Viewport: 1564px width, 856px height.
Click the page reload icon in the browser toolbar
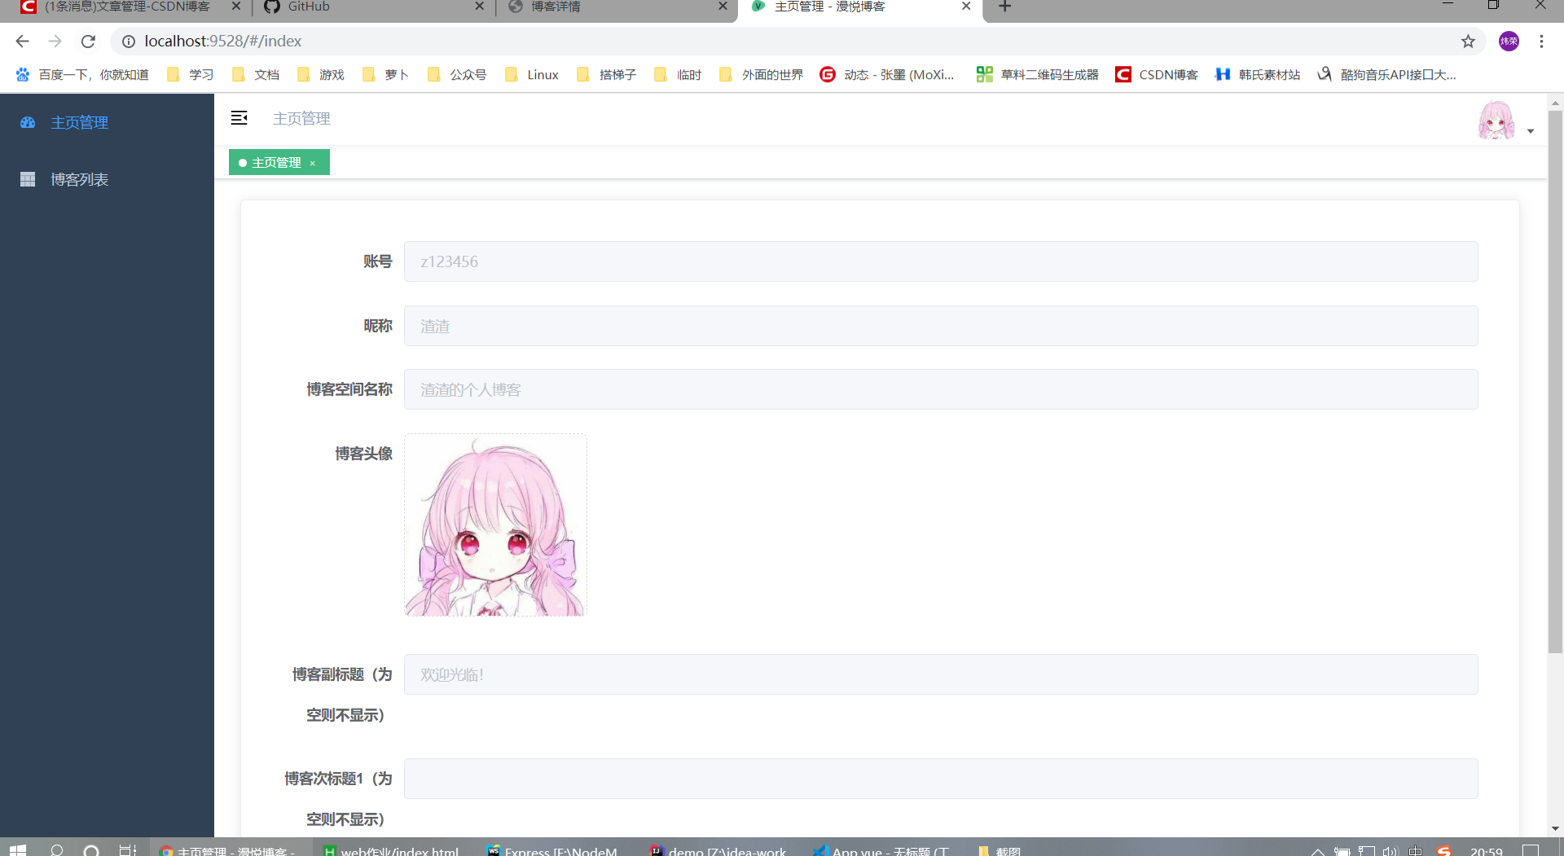tap(88, 41)
